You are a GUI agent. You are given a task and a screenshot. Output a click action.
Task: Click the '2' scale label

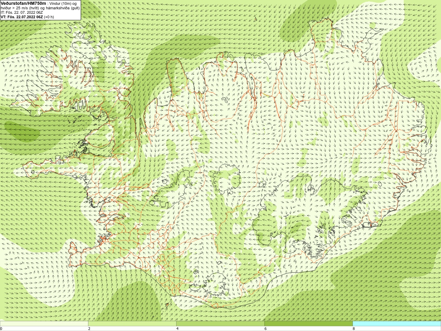click(89, 329)
